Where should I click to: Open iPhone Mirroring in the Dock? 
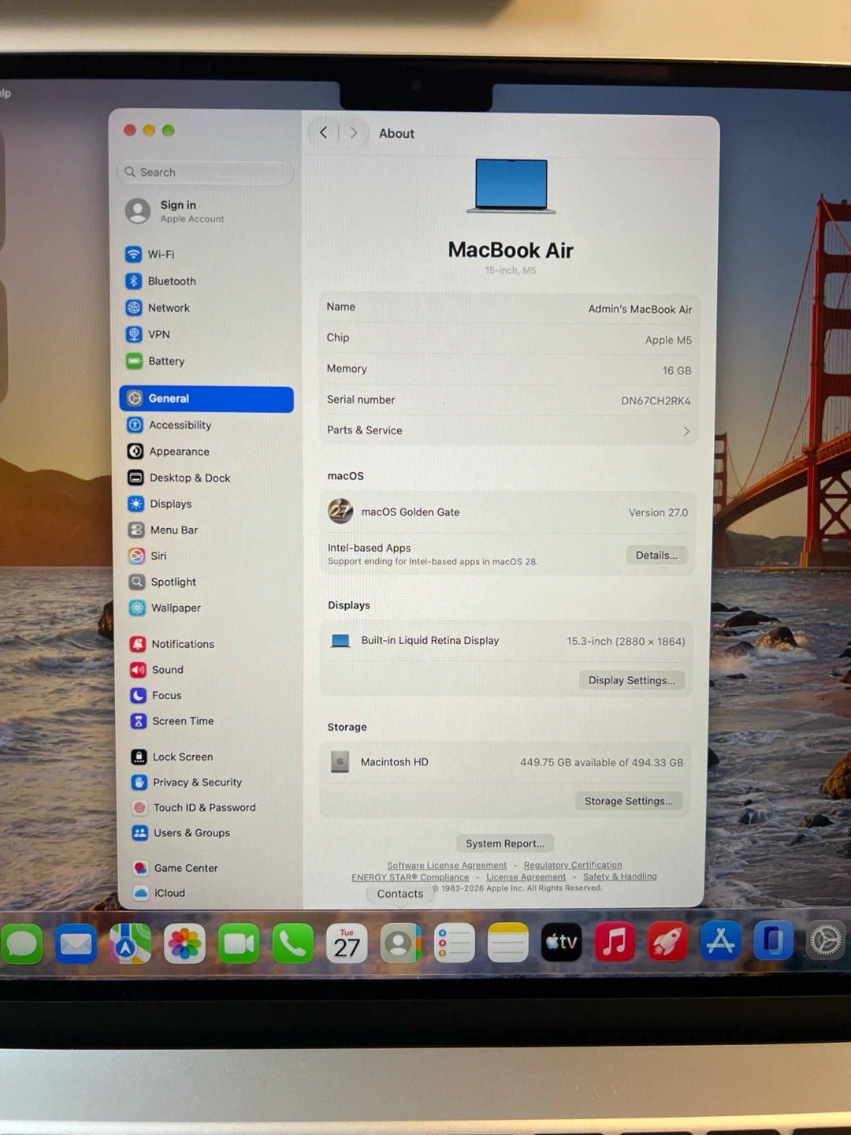[x=773, y=940]
